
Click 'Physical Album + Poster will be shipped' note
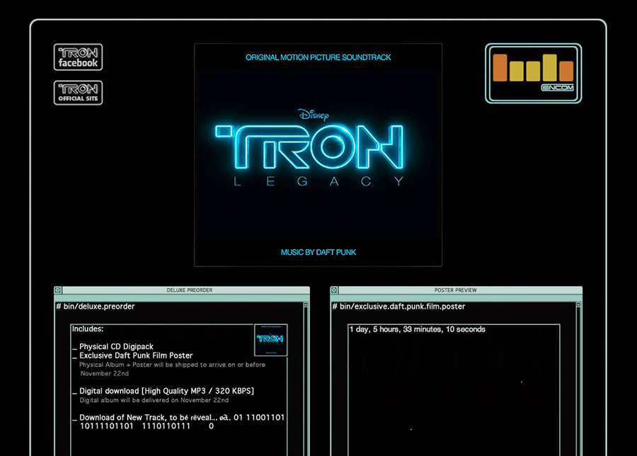(x=172, y=369)
